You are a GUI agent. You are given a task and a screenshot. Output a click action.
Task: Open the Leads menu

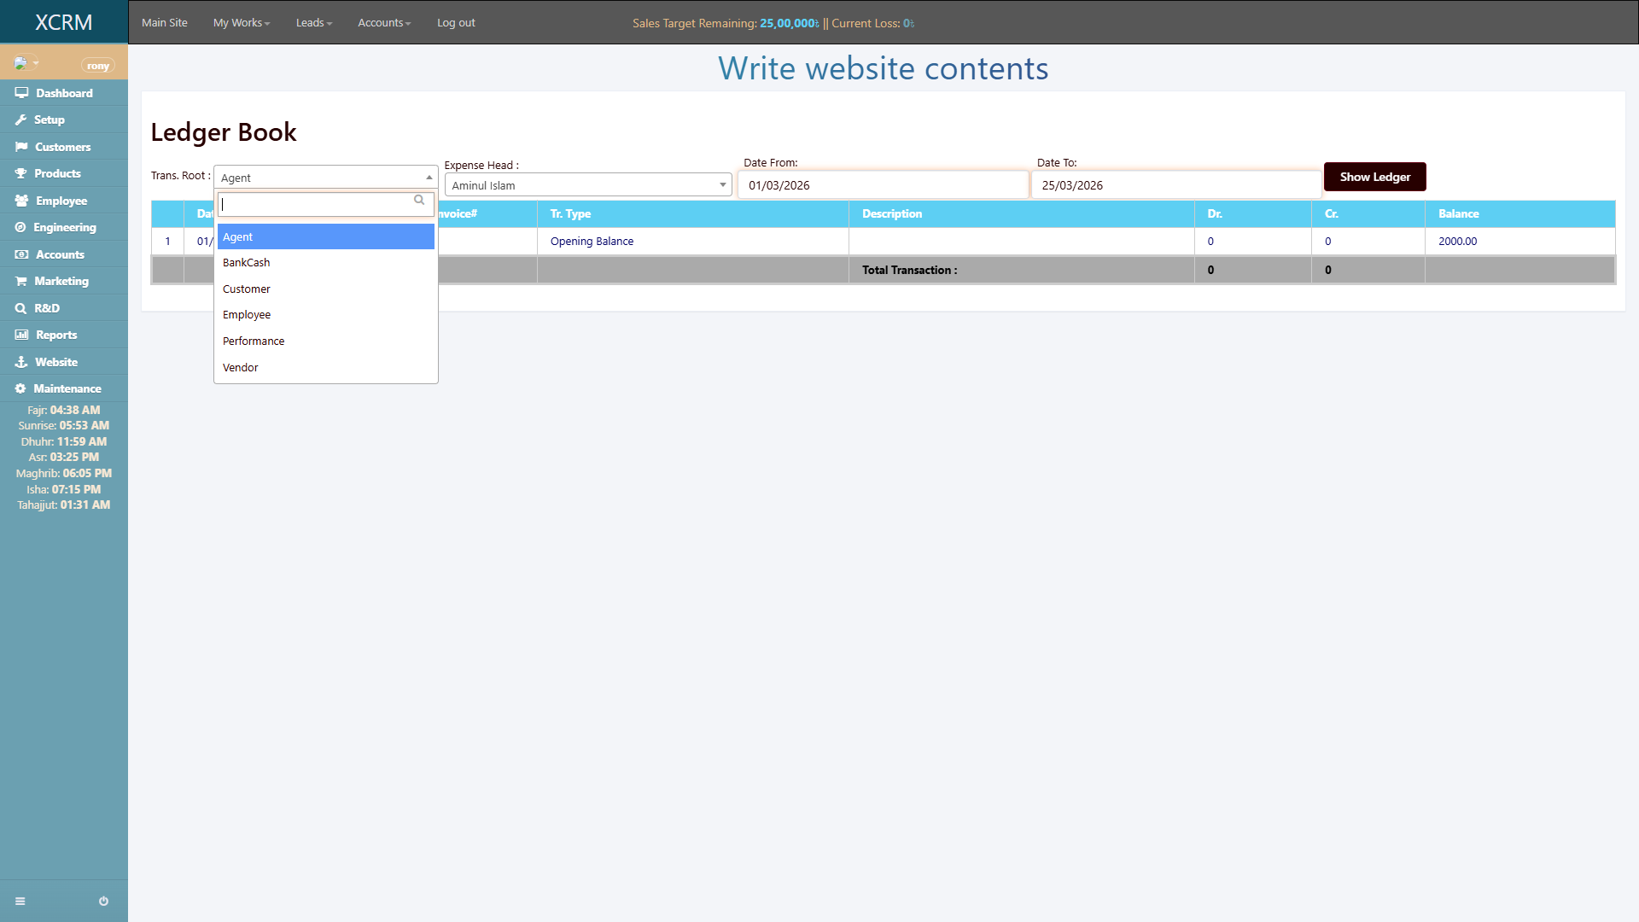(x=313, y=22)
